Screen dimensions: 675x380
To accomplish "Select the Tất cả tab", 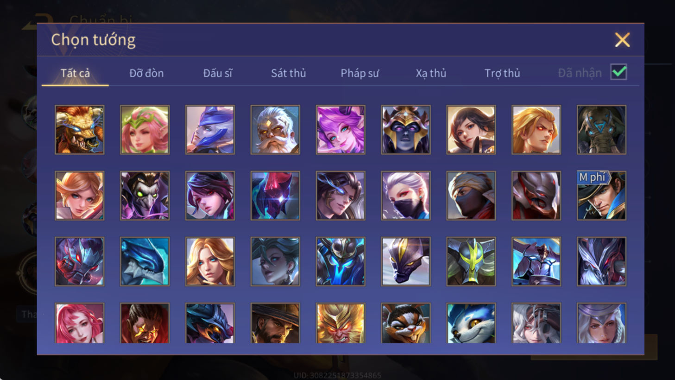I will tap(75, 73).
